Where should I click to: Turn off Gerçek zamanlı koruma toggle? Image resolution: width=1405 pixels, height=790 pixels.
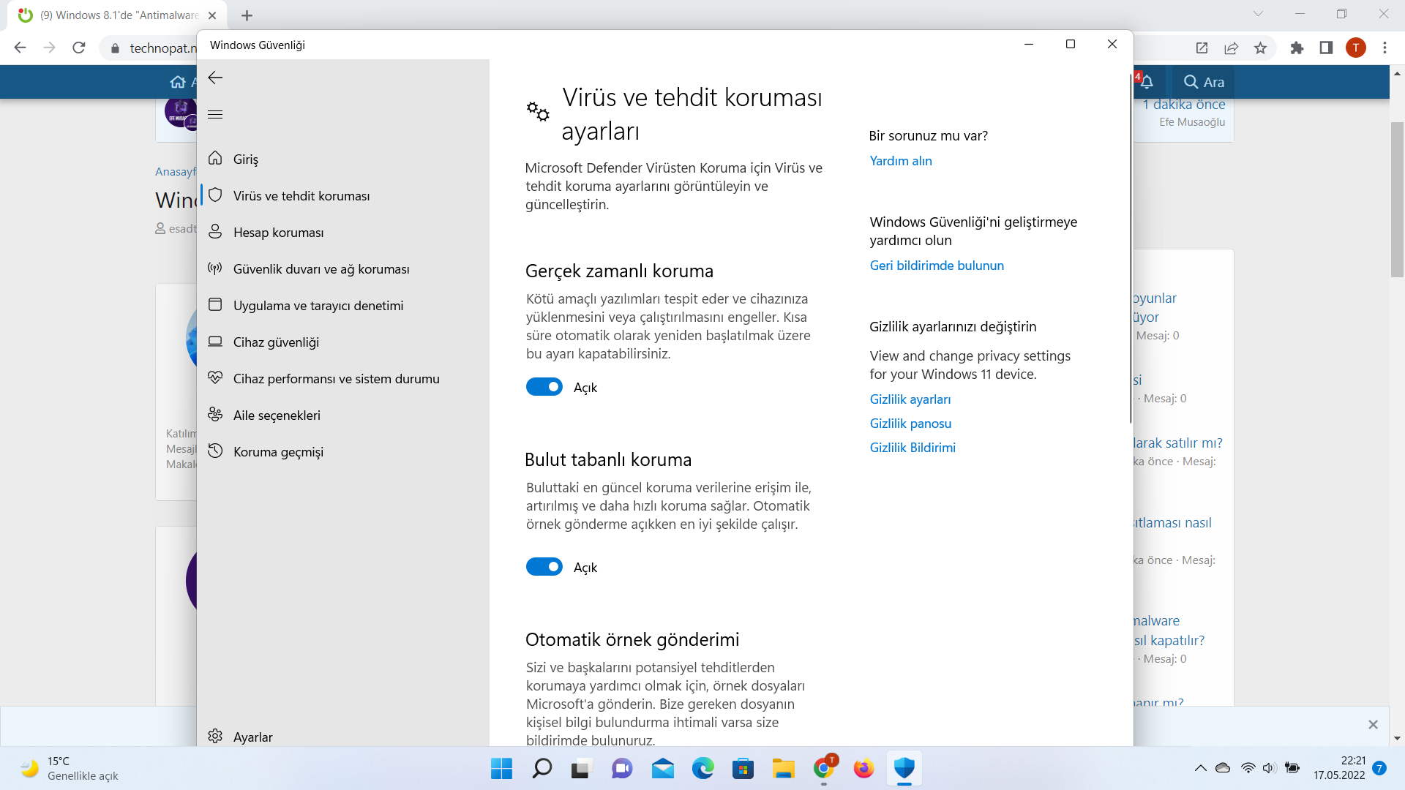pyautogui.click(x=544, y=387)
